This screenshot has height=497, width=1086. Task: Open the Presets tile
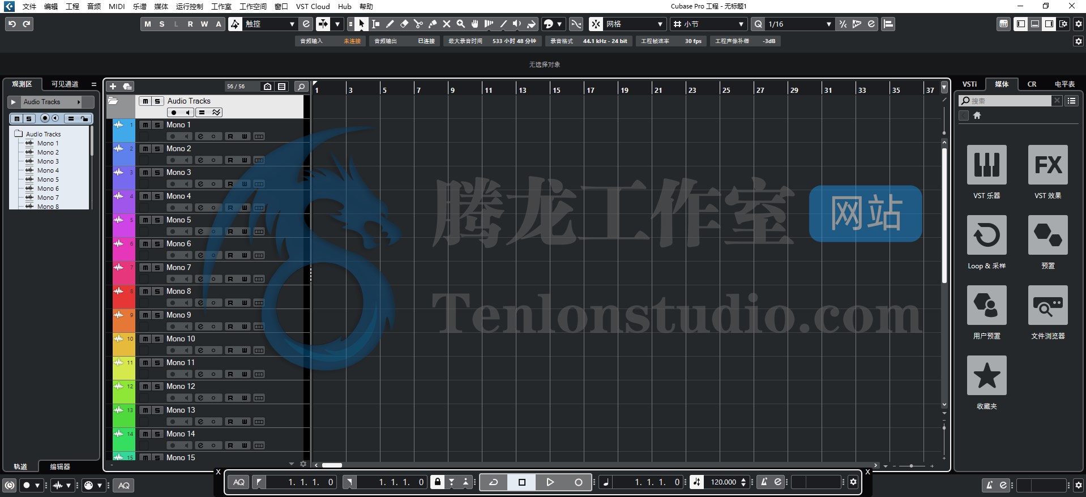(1047, 235)
